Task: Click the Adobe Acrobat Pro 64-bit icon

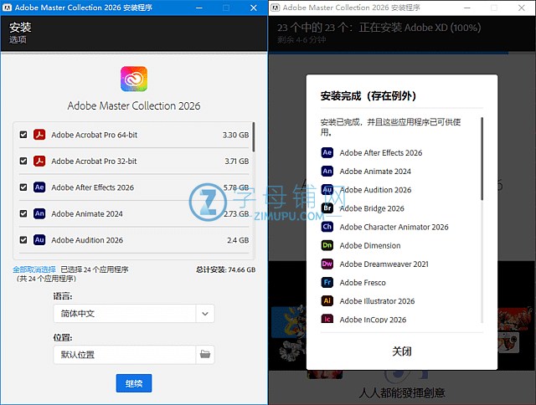Action: click(x=39, y=135)
